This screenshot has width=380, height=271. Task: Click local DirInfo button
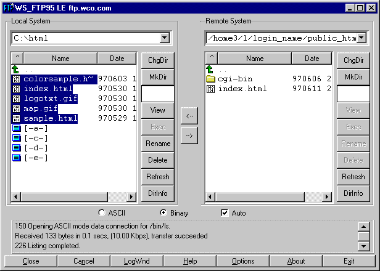pyautogui.click(x=158, y=193)
